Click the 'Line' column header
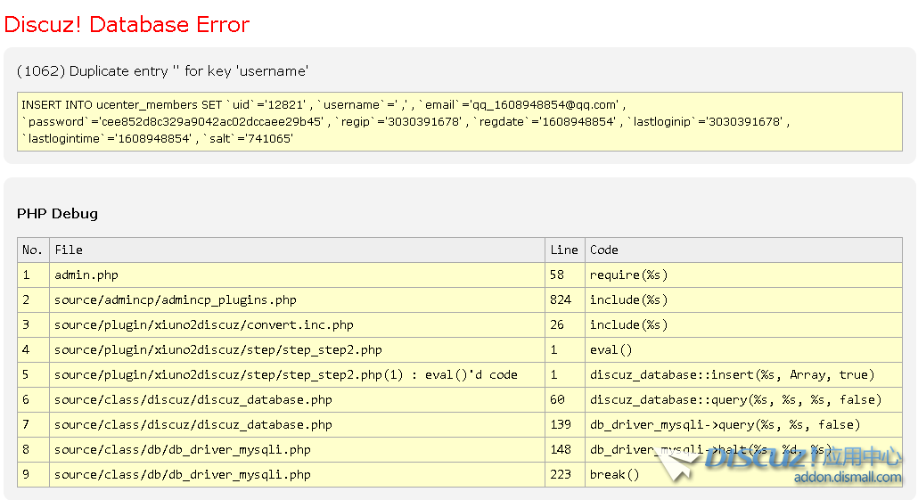 (565, 250)
